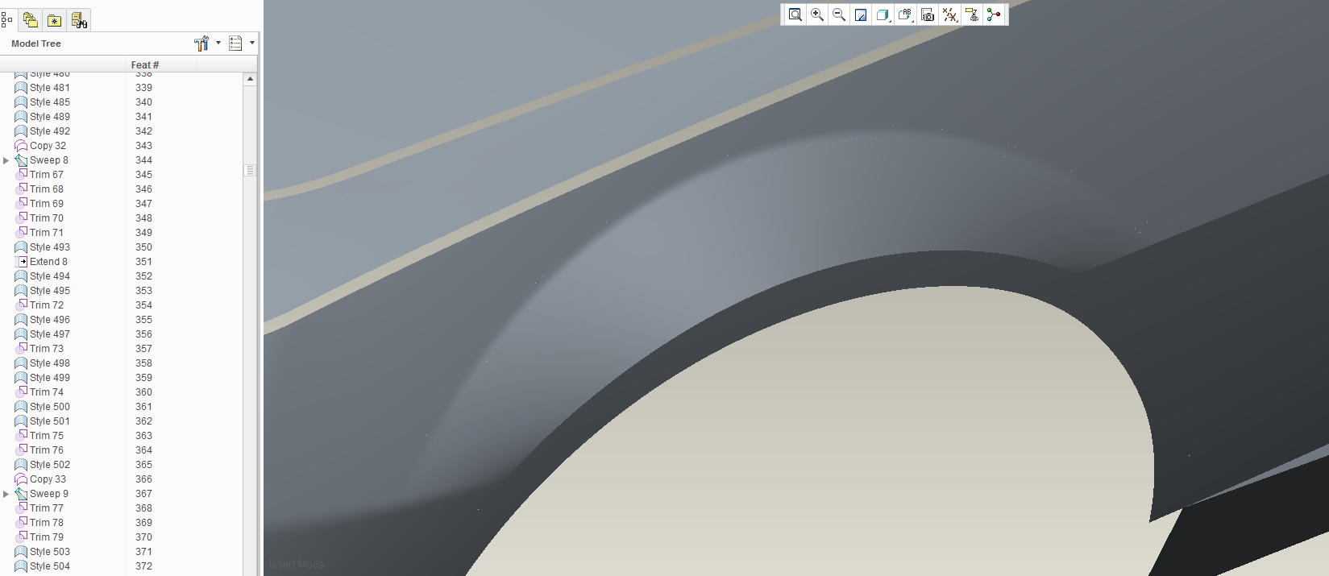Image resolution: width=1329 pixels, height=576 pixels.
Task: Select the Trim 72 feature
Action: coord(47,305)
